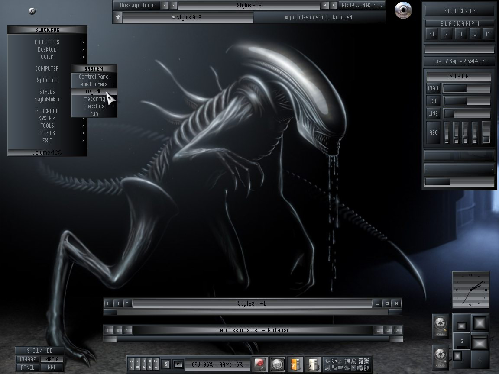Expand the shellfolders submenu
The height and width of the screenshot is (374, 499).
pyautogui.click(x=94, y=84)
